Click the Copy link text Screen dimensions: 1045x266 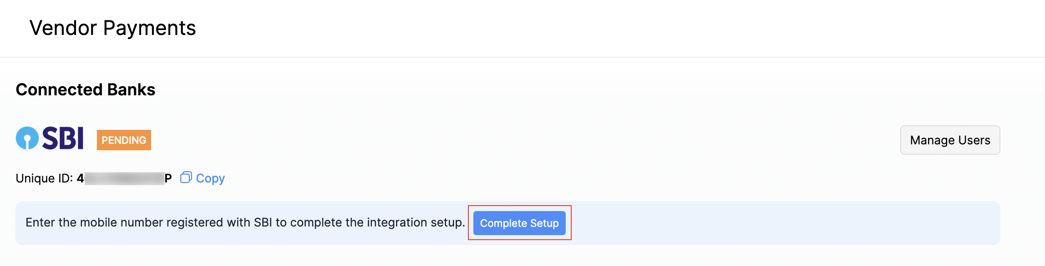[x=210, y=178]
